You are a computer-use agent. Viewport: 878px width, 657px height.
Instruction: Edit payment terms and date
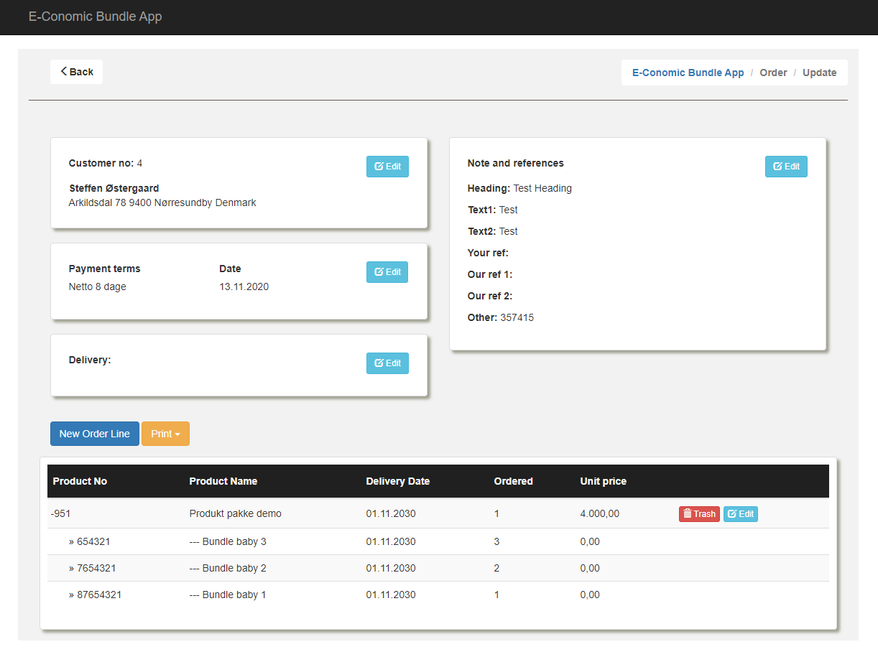click(387, 272)
